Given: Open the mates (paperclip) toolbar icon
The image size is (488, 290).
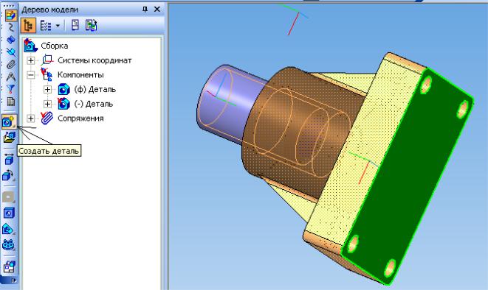Looking at the screenshot, I should pyautogui.click(x=10, y=64).
